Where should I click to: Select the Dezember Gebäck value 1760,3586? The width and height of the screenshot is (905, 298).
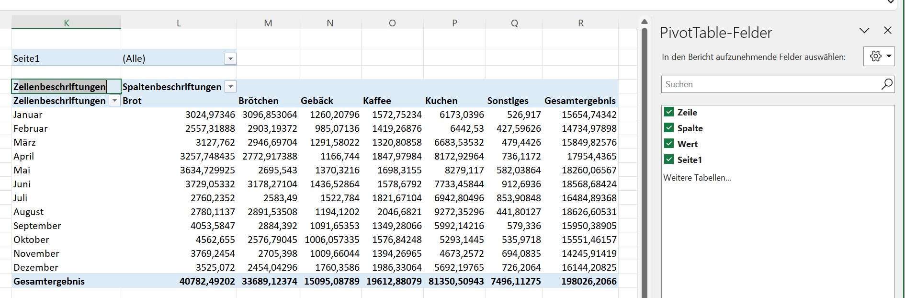tap(330, 267)
